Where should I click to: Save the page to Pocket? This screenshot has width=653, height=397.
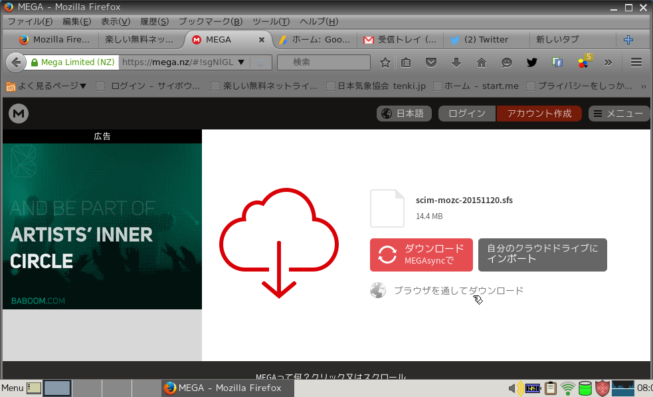pos(431,62)
